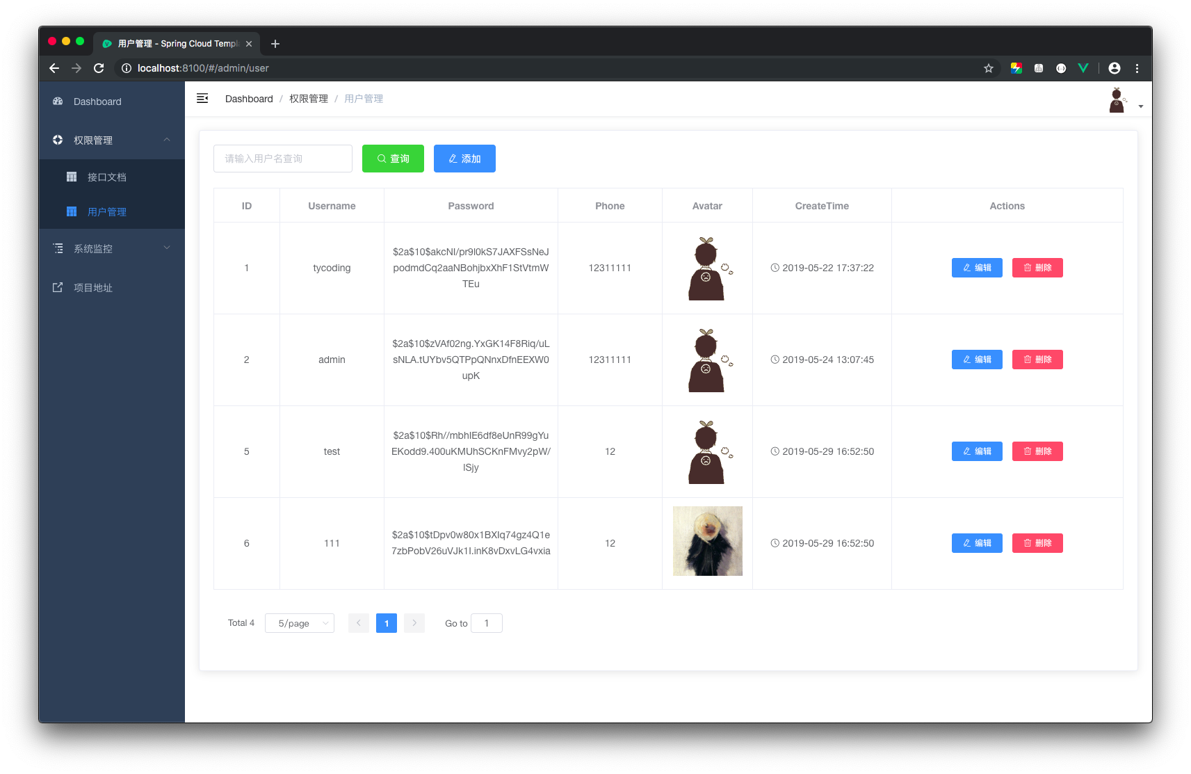Open a new browser tab with plus
This screenshot has width=1191, height=774.
(275, 44)
